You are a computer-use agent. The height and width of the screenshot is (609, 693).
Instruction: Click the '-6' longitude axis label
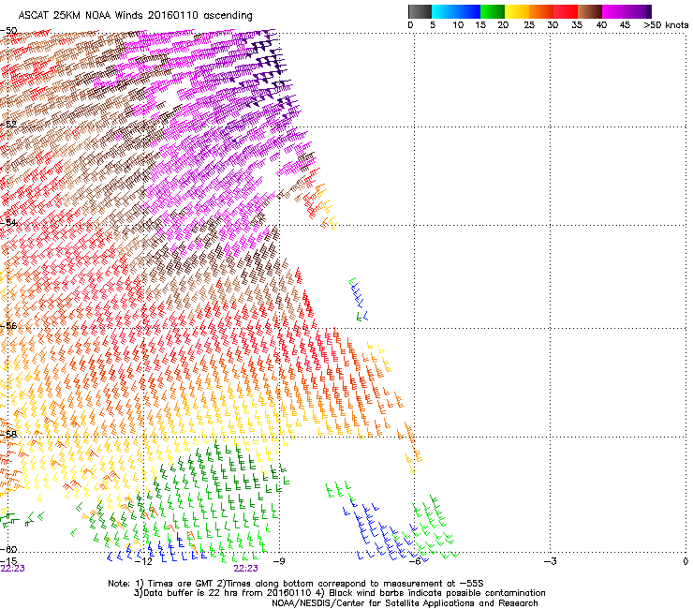[415, 561]
